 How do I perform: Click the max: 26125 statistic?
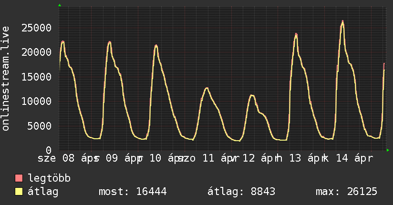click(346, 192)
